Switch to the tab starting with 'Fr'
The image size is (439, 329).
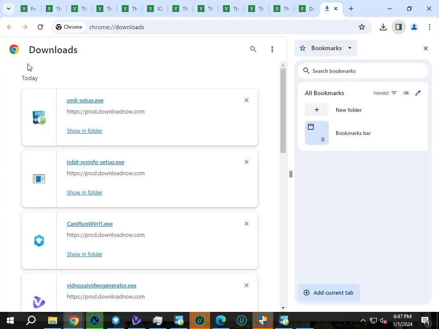coord(29,9)
